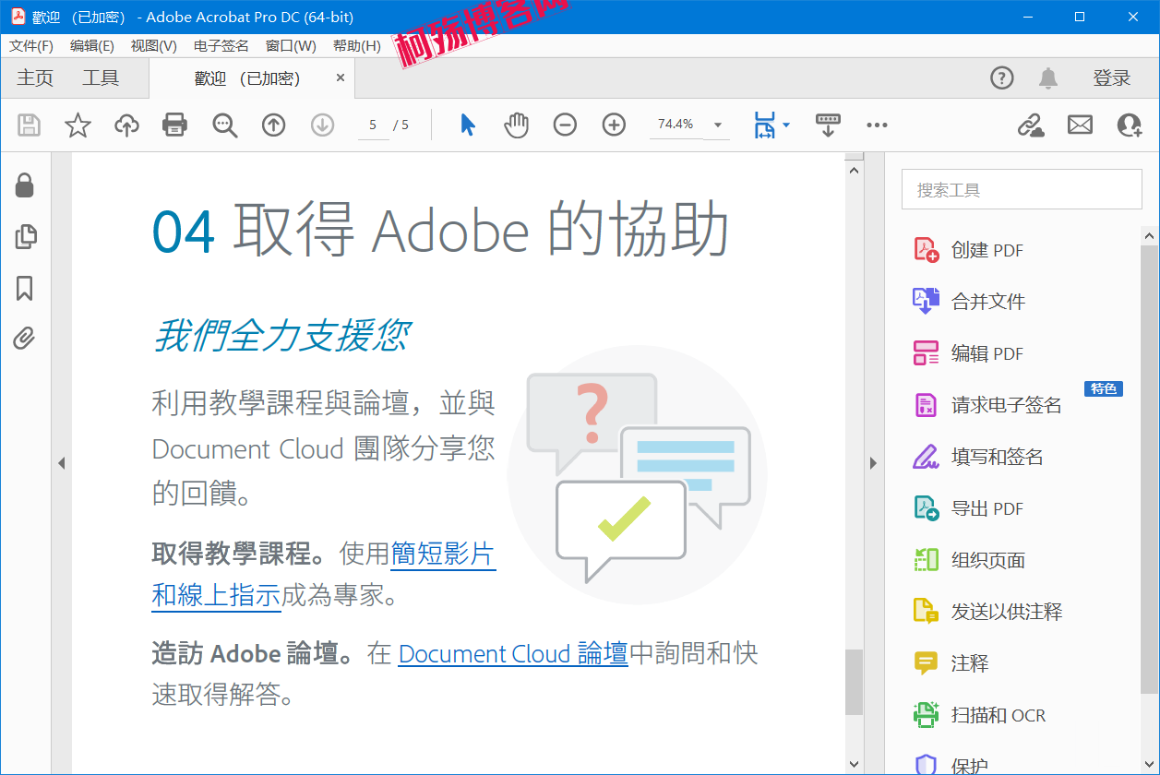Viewport: 1160px width, 775px height.
Task: Upload the file to cloud via toolbar icon
Action: coord(126,125)
